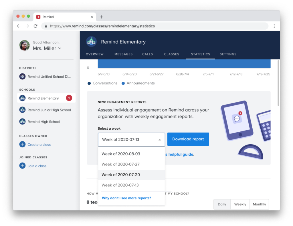
Task: Open the Settings tab for Remind Elementary
Action: pos(228,54)
